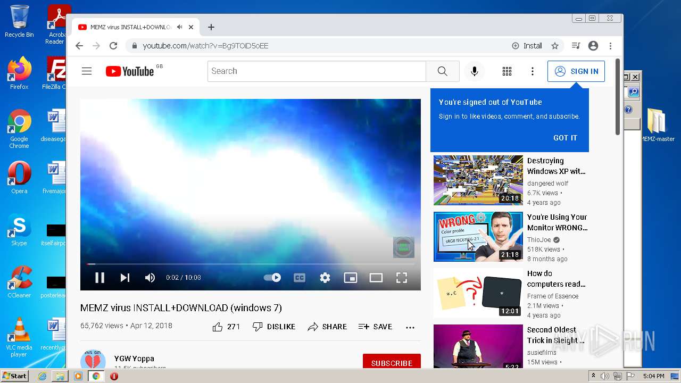This screenshot has height=383, width=681.
Task: Open File Explorer from taskbar
Action: point(60,376)
